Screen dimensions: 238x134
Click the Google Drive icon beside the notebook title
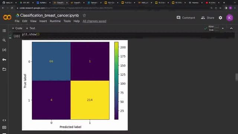17,15
